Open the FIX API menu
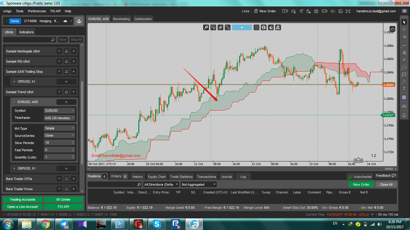Image resolution: width=410 pixels, height=230 pixels. point(56,11)
